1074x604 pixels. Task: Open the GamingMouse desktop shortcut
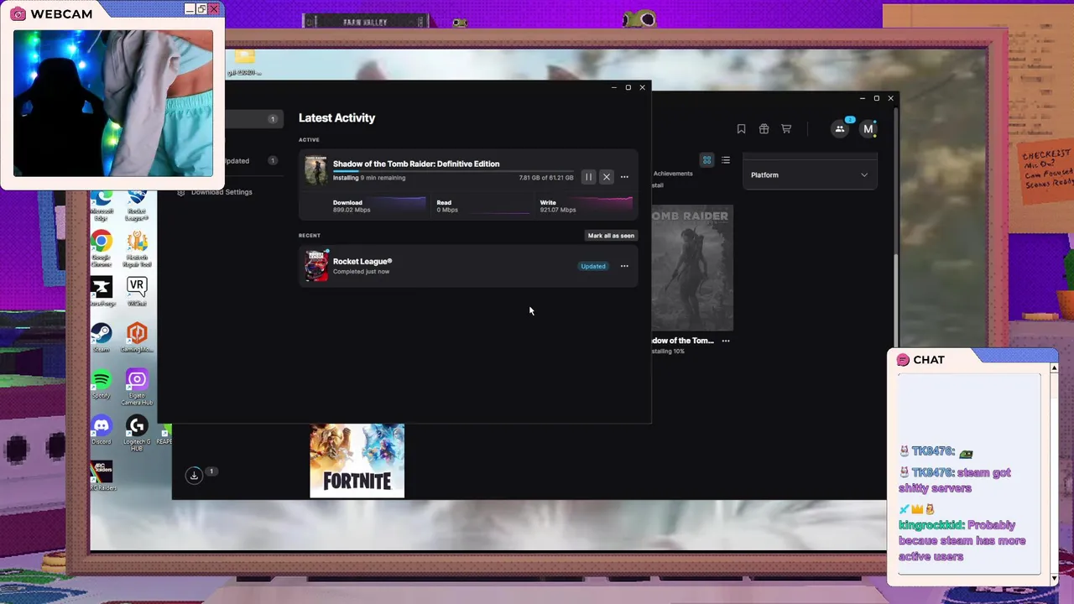(x=137, y=337)
